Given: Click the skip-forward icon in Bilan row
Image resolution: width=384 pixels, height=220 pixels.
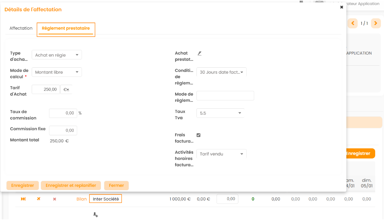Looking at the screenshot, I should click(x=23, y=199).
